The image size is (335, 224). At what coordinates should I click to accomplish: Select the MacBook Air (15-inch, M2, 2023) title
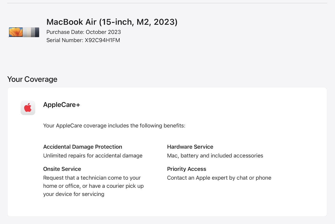point(112,22)
